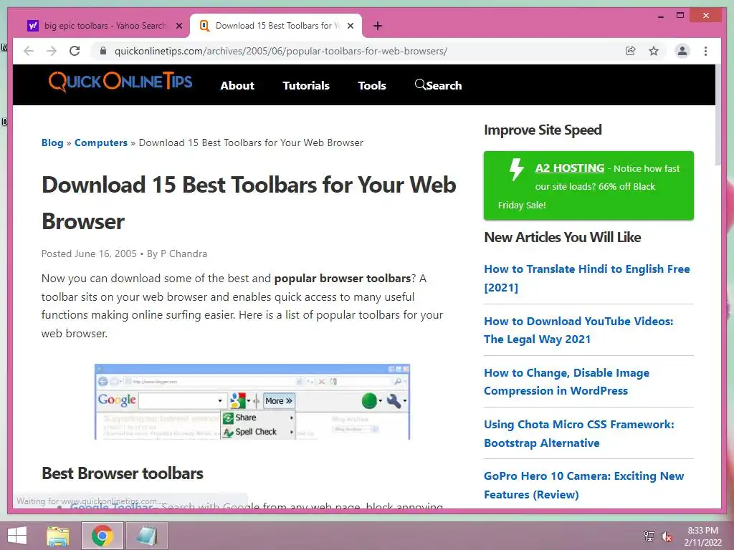Image resolution: width=734 pixels, height=550 pixels.
Task: Open File Explorer from the taskbar
Action: pos(58,536)
